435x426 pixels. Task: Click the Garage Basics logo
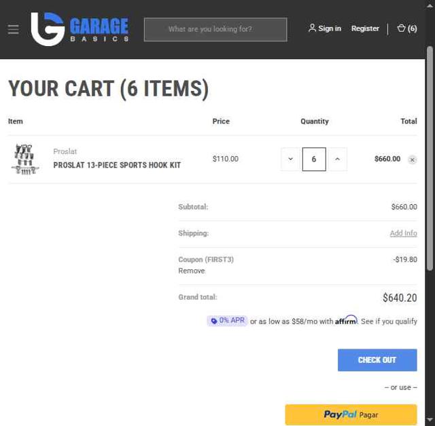click(x=80, y=29)
